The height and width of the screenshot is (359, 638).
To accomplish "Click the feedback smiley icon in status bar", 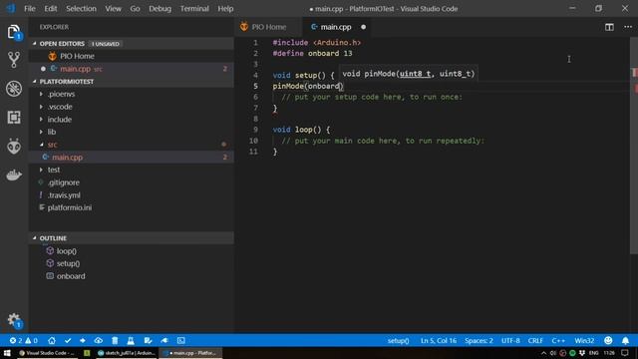I will click(608, 340).
